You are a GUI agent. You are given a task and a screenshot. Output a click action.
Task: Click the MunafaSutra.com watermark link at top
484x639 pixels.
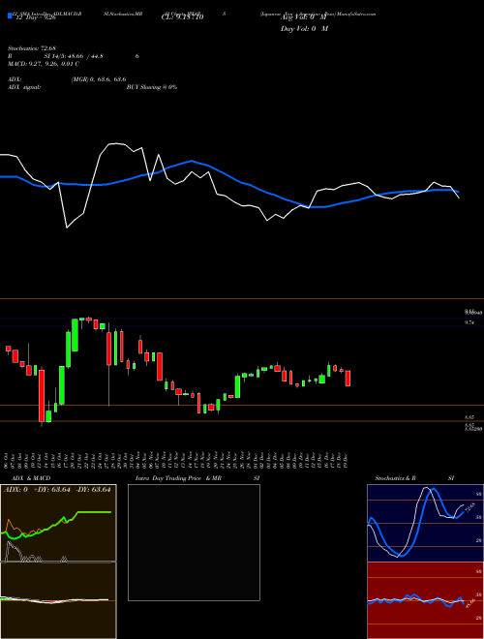(x=356, y=14)
